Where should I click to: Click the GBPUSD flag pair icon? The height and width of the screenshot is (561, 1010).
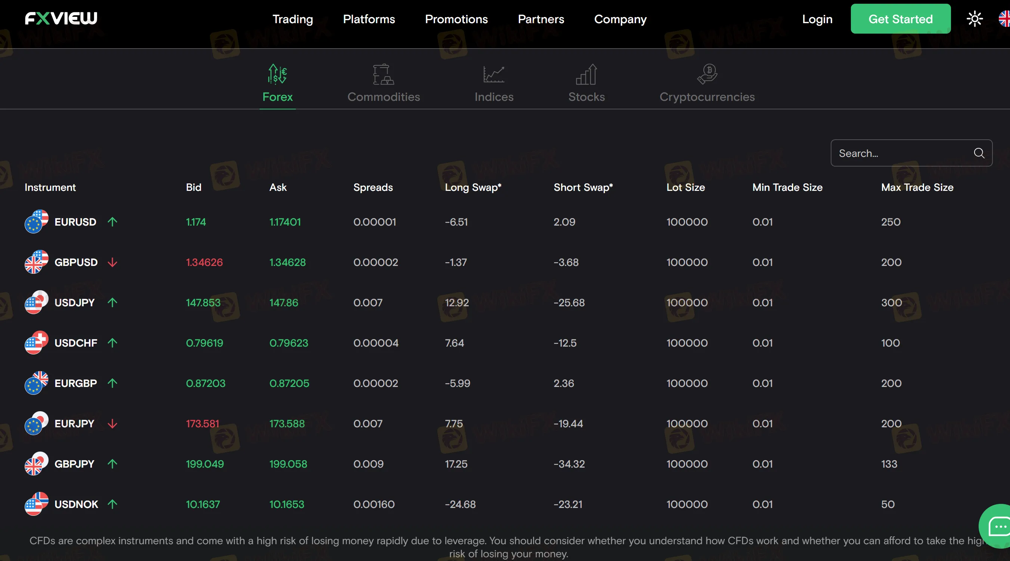37,262
